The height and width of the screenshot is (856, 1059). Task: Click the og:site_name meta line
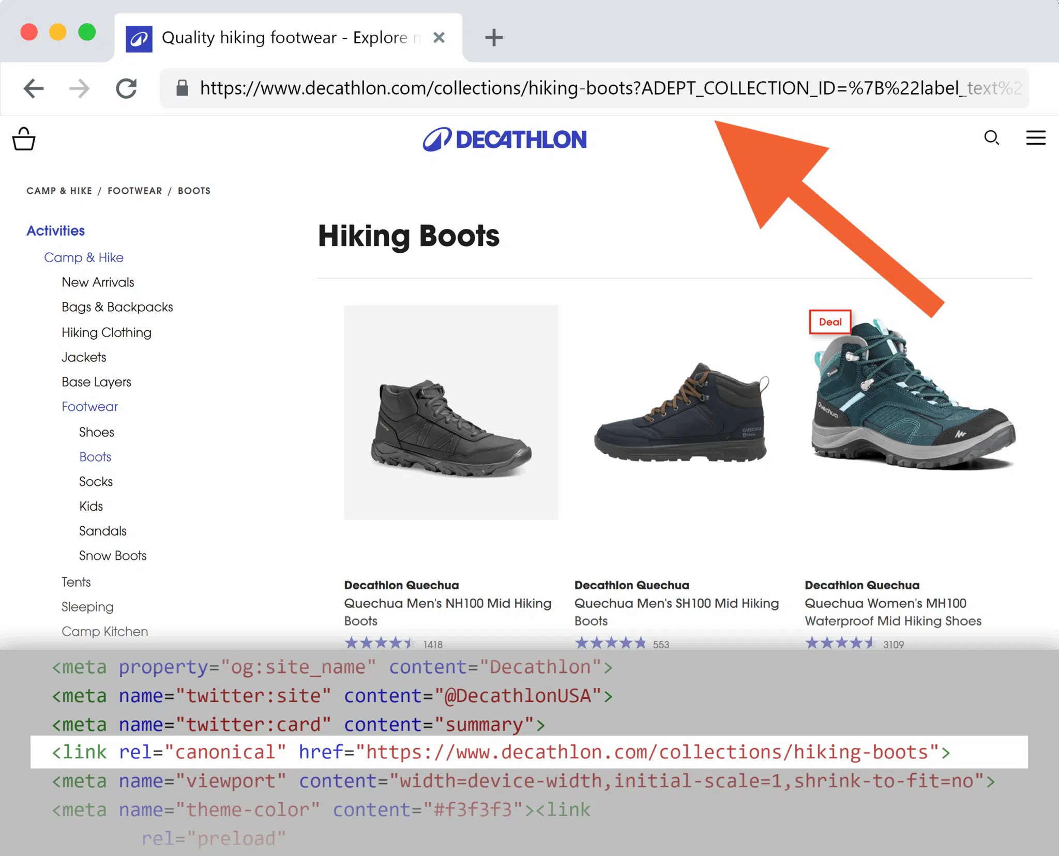pyautogui.click(x=332, y=667)
